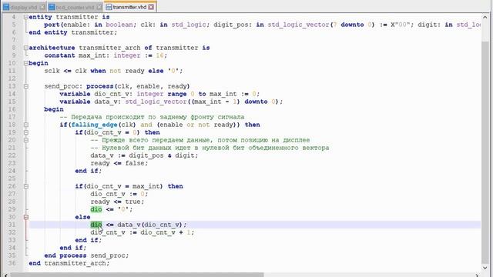Click the scroll down arrow
The height and width of the screenshot is (277, 493).
point(485,268)
